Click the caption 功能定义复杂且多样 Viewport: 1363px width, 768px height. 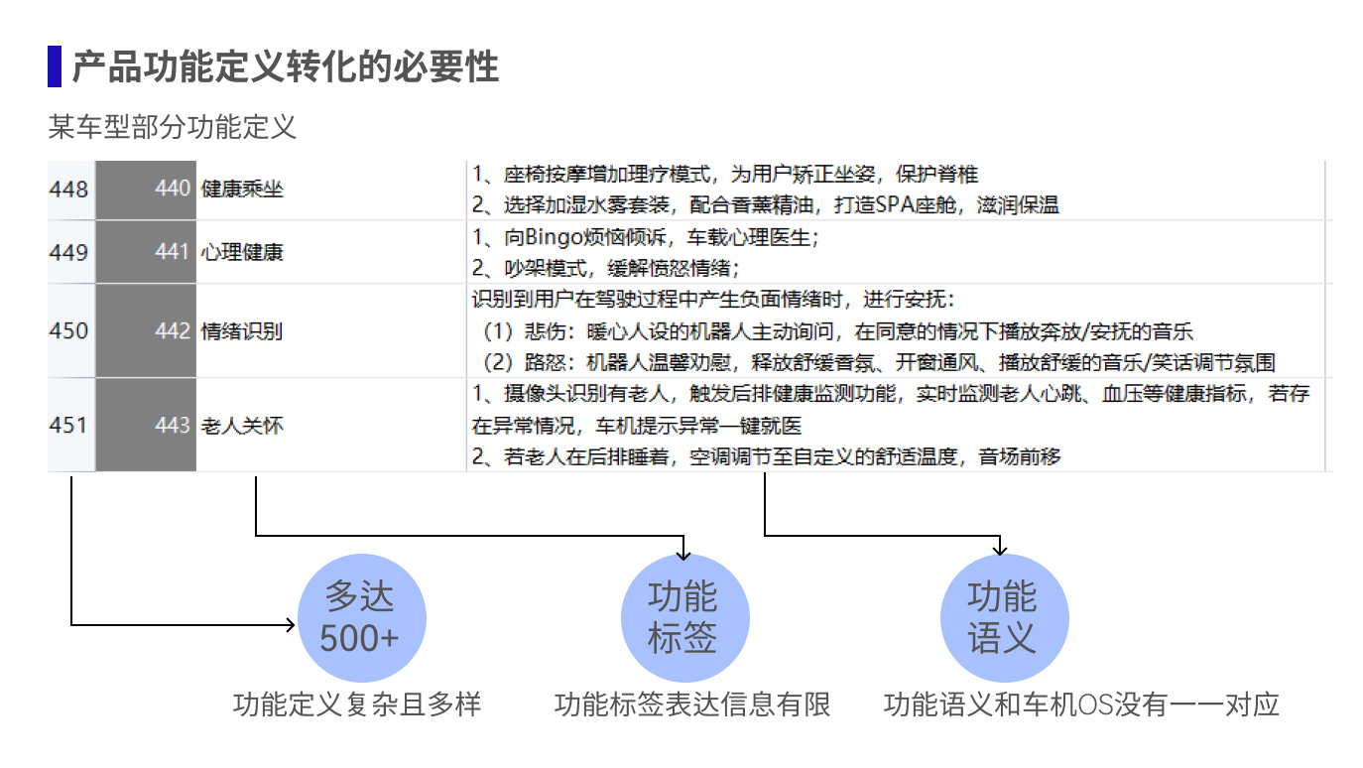click(x=357, y=705)
